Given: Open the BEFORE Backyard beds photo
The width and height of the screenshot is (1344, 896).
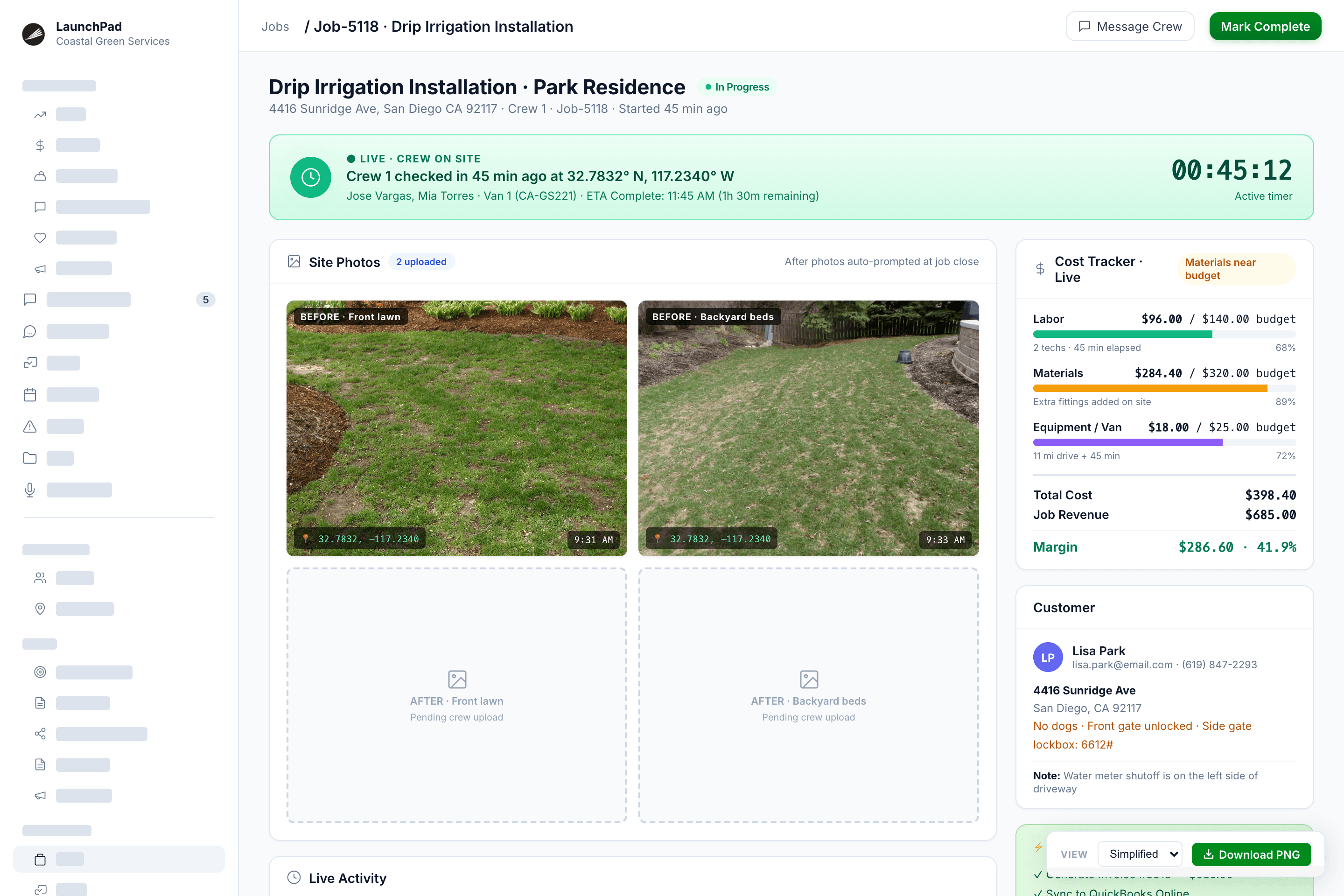Looking at the screenshot, I should pyautogui.click(x=808, y=428).
